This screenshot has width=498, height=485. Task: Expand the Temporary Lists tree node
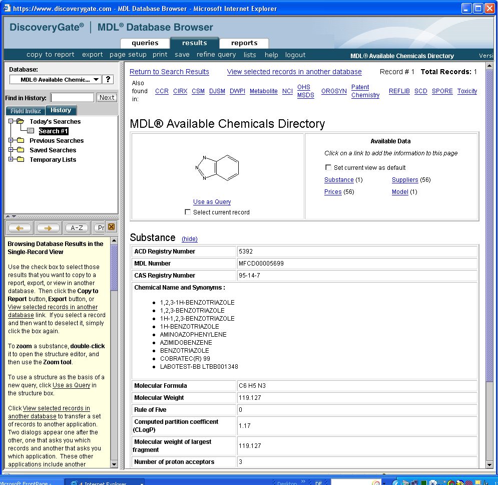point(11,160)
